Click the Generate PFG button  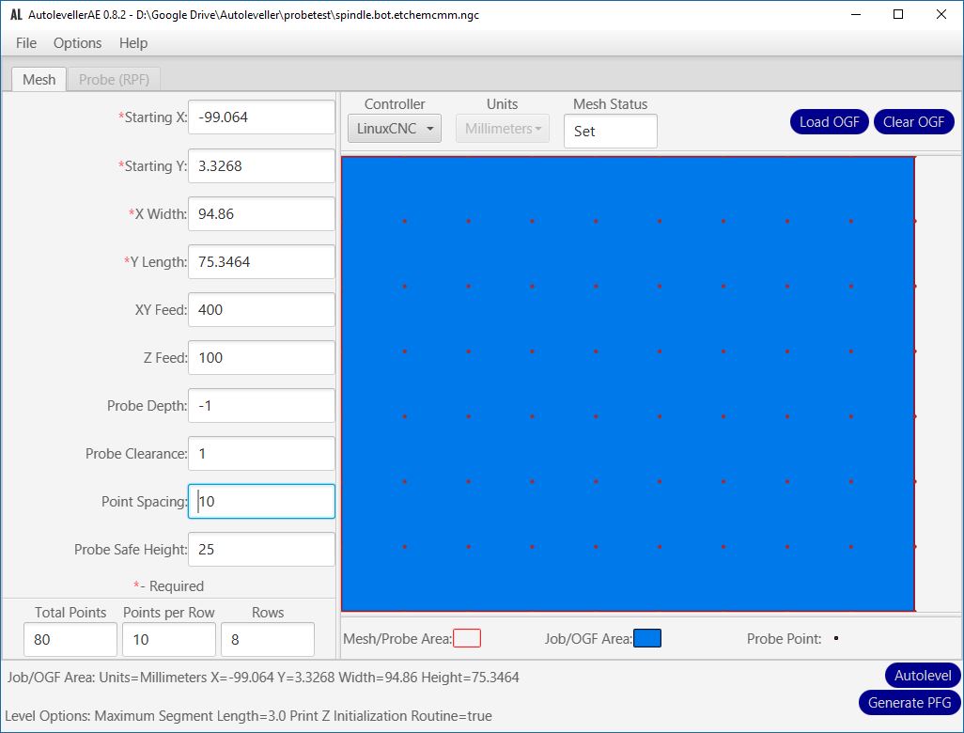click(910, 703)
